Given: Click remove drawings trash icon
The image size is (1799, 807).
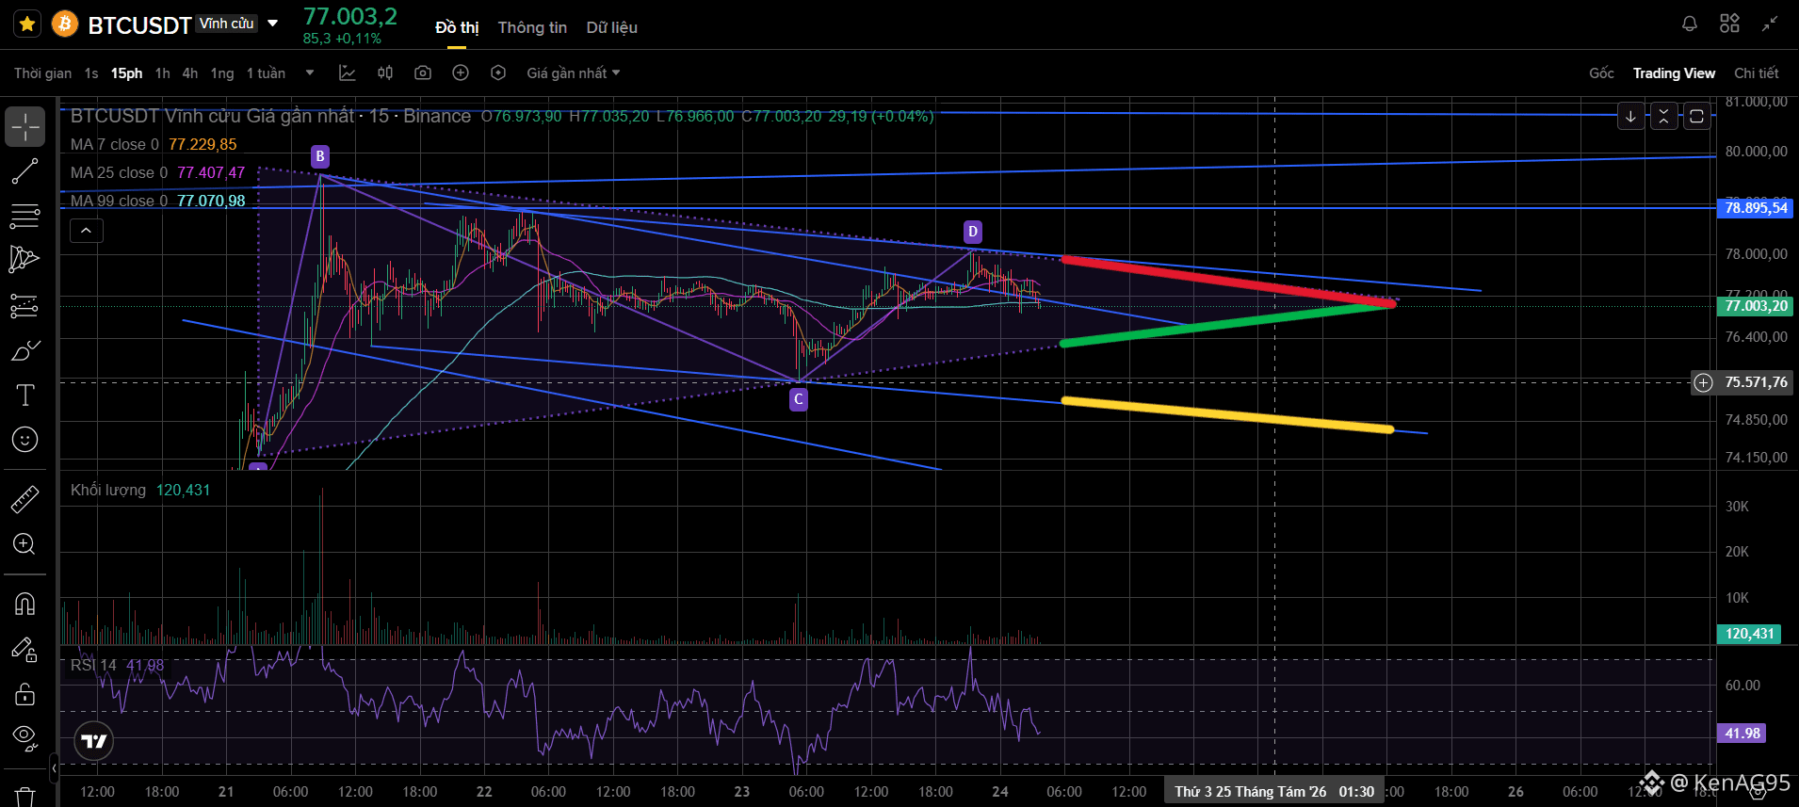Looking at the screenshot, I should click(x=25, y=797).
